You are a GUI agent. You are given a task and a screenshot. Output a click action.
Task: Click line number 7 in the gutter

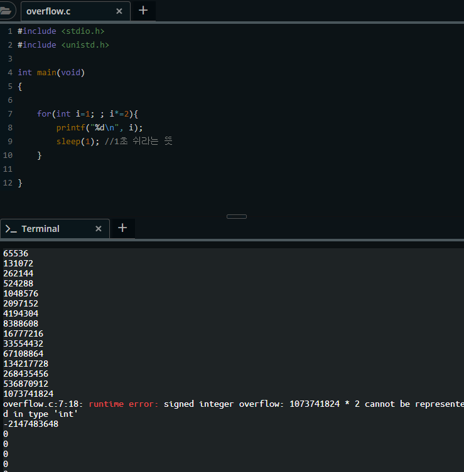(10, 114)
